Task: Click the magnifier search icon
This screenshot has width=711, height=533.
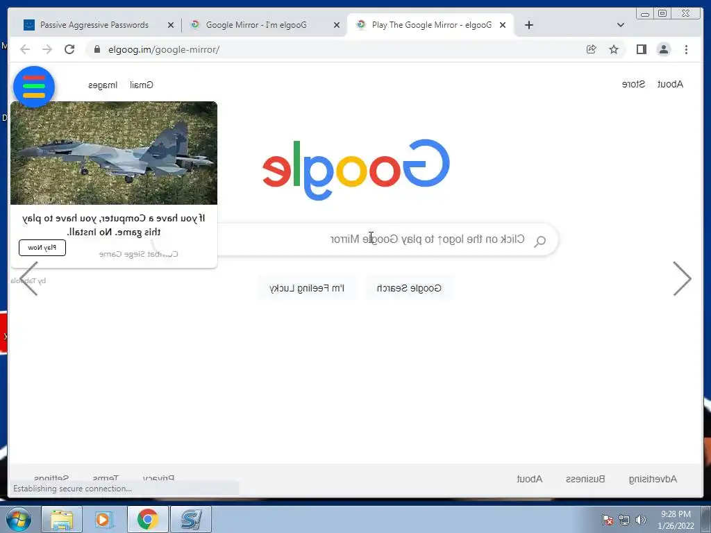Action: tap(539, 241)
